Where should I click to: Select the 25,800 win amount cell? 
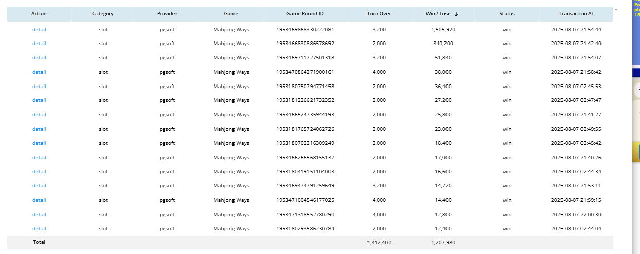443,115
